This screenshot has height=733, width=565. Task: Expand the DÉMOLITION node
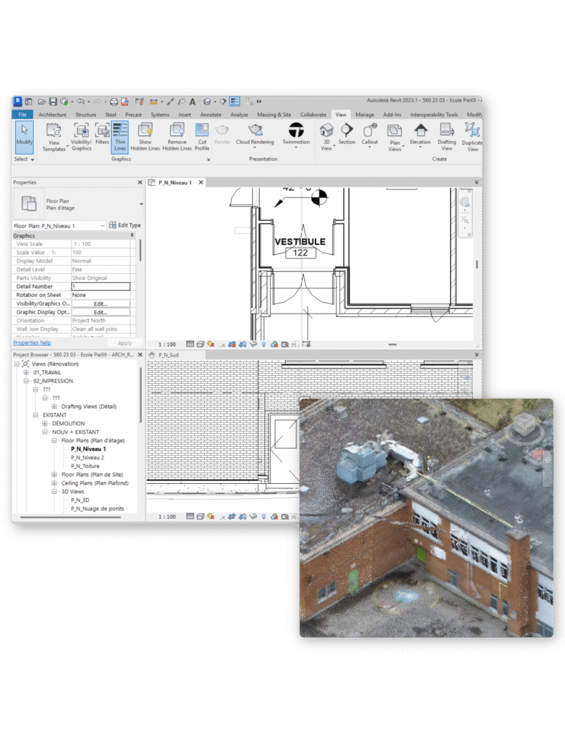[x=45, y=424]
